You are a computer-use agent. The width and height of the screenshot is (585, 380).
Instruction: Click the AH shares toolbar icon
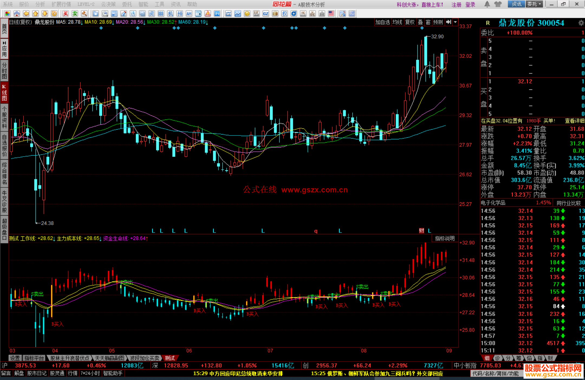click(x=189, y=14)
